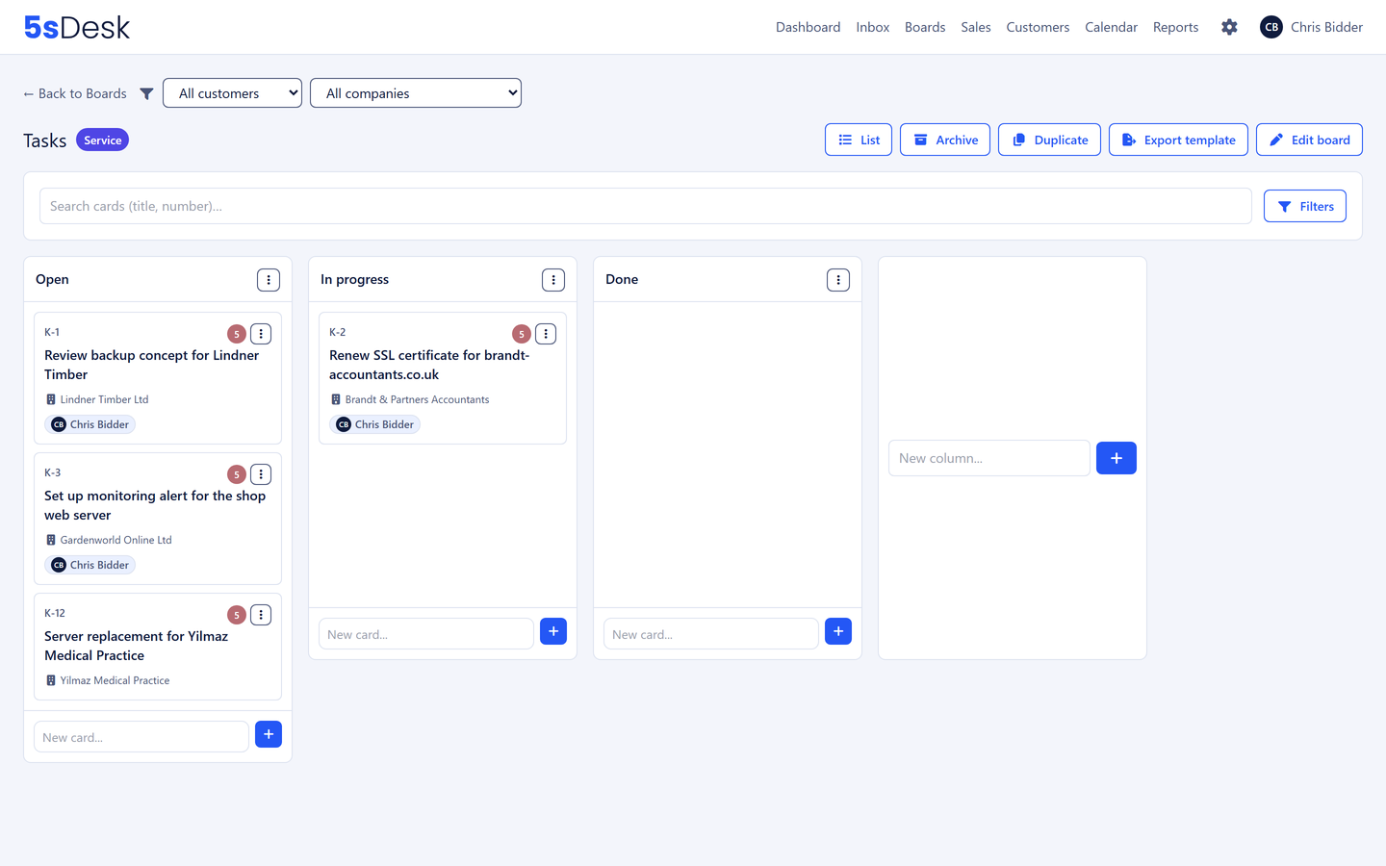The width and height of the screenshot is (1386, 866).
Task: Open card Renew SSL certificate for brandt-accountants.co.uk
Action: coord(429,365)
